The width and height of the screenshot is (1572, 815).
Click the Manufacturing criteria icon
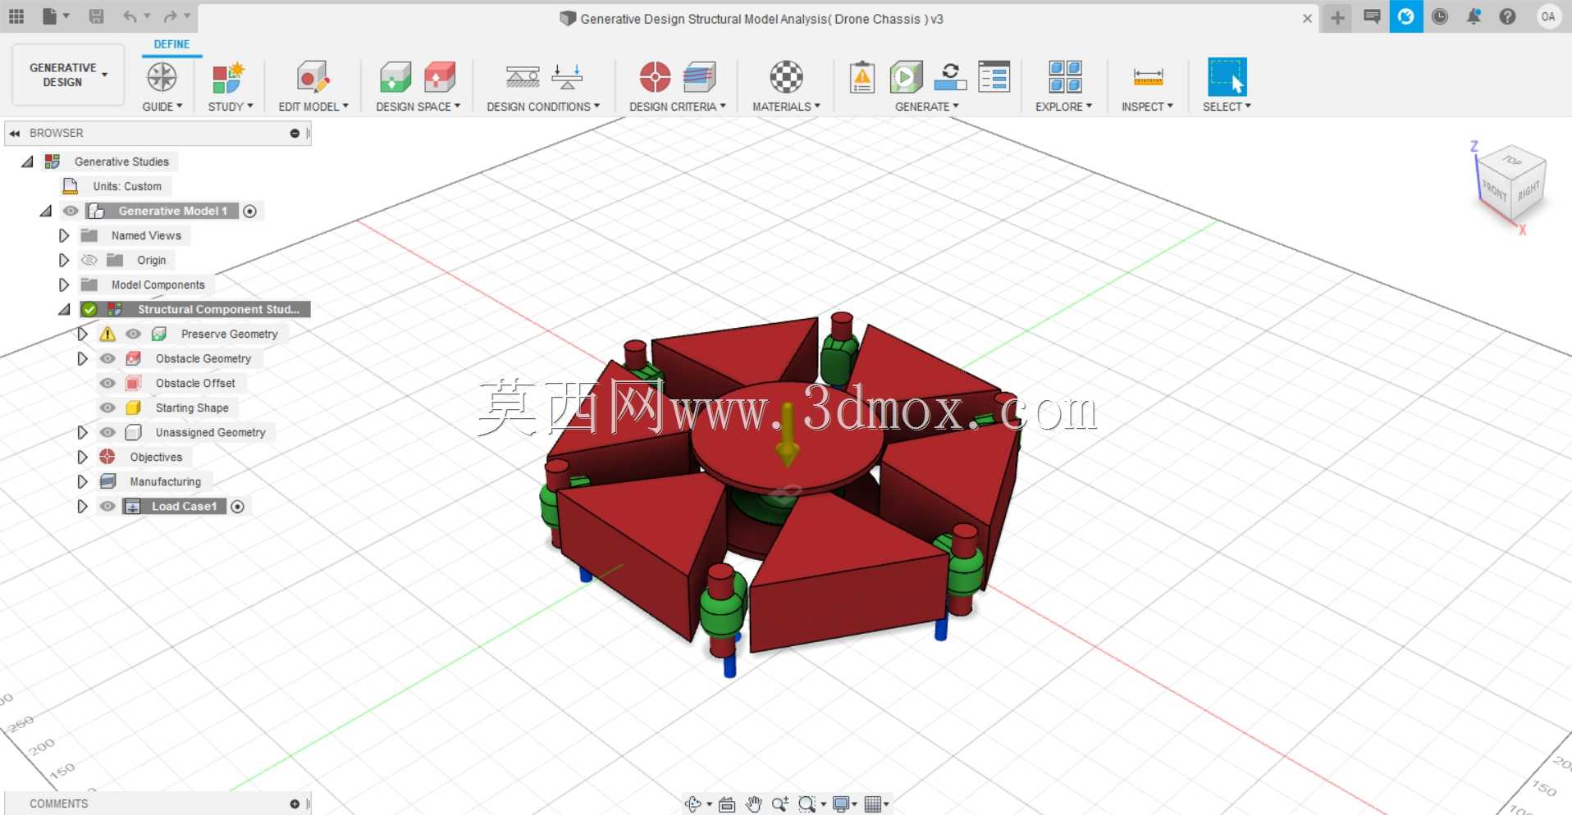pos(699,77)
